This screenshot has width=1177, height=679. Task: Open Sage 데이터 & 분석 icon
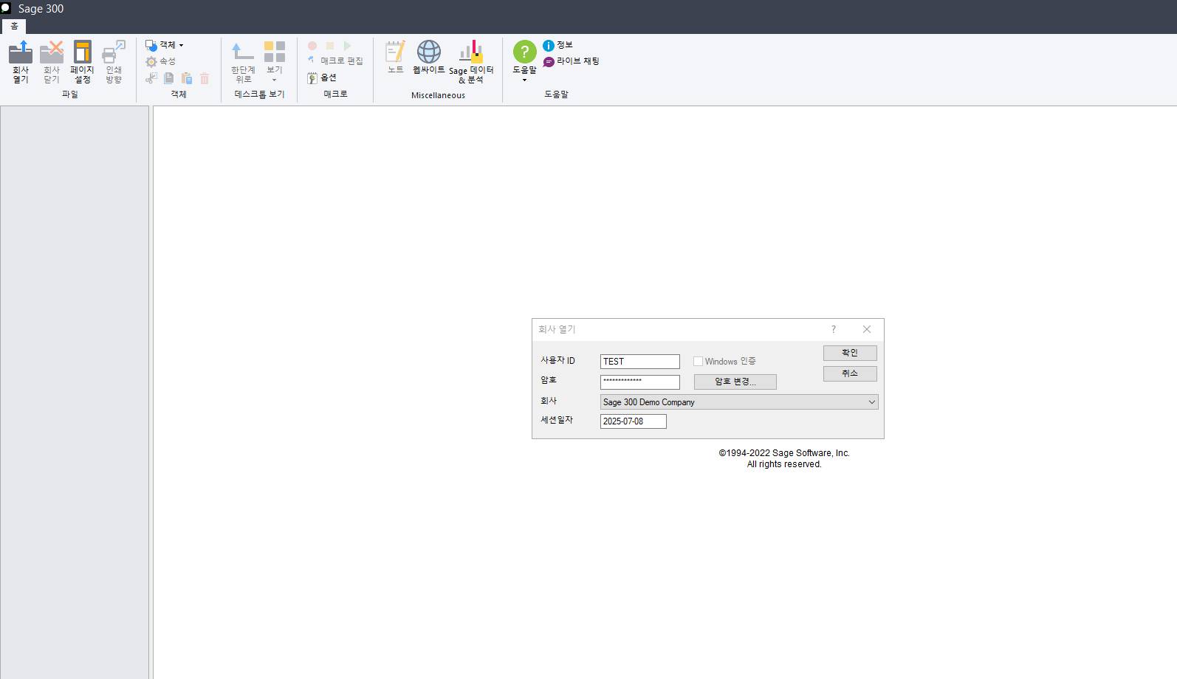tap(471, 62)
